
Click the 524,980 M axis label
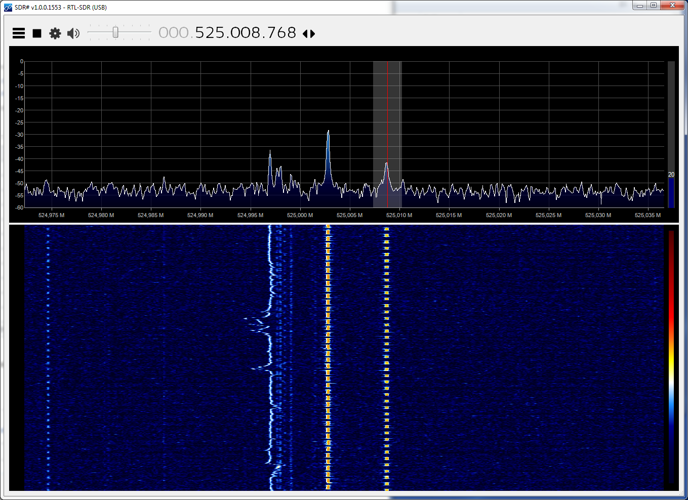pyautogui.click(x=101, y=215)
